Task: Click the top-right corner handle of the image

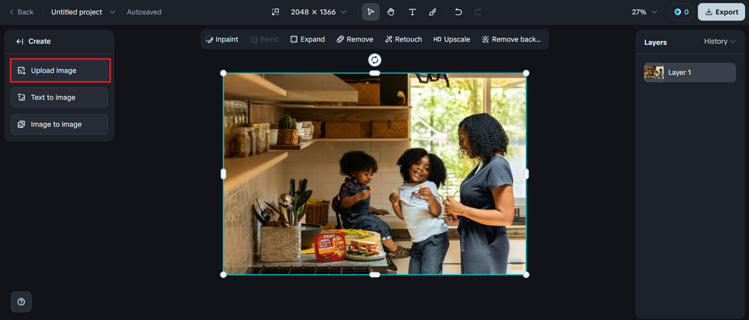Action: click(x=526, y=73)
